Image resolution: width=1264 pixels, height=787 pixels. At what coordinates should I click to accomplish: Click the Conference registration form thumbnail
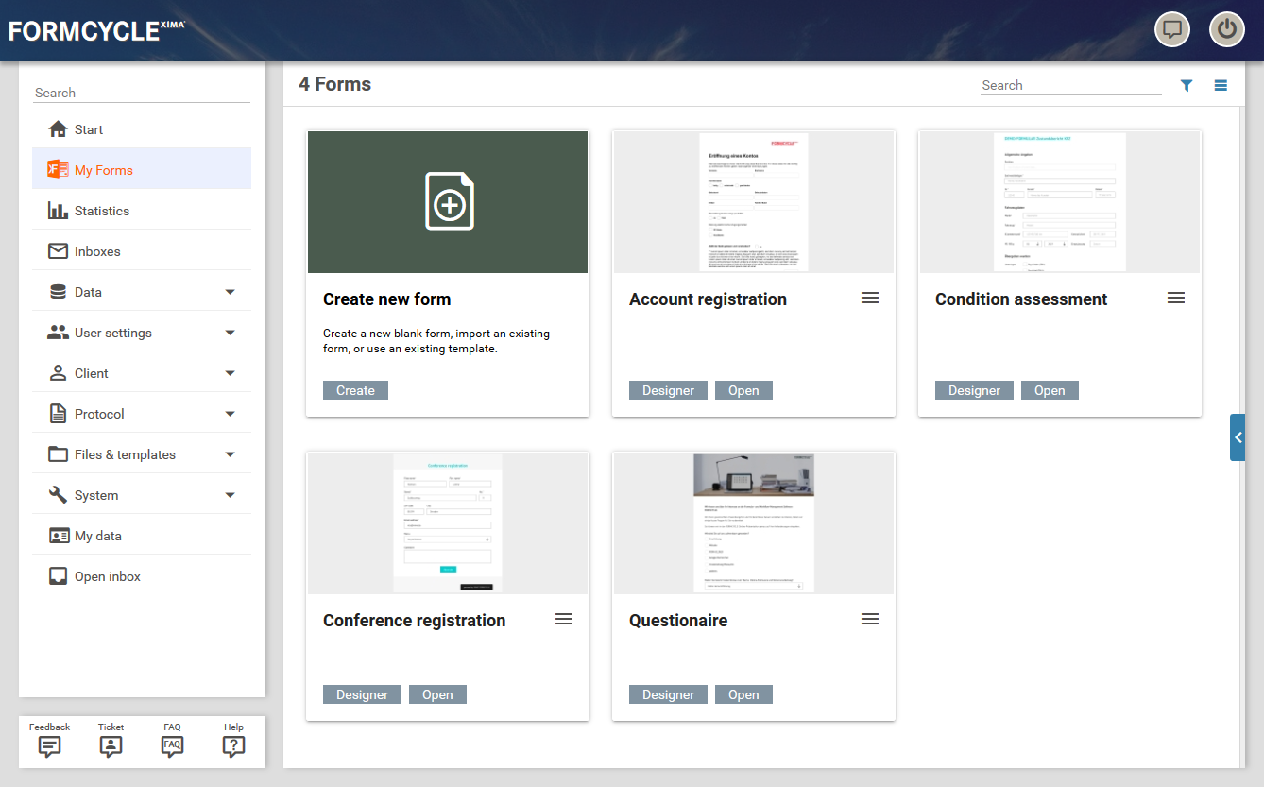tap(448, 523)
